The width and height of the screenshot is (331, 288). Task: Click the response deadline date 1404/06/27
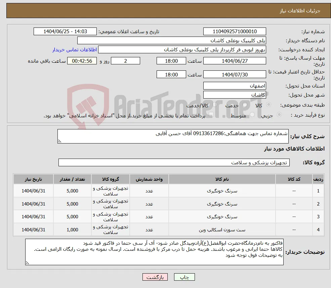[235, 61]
